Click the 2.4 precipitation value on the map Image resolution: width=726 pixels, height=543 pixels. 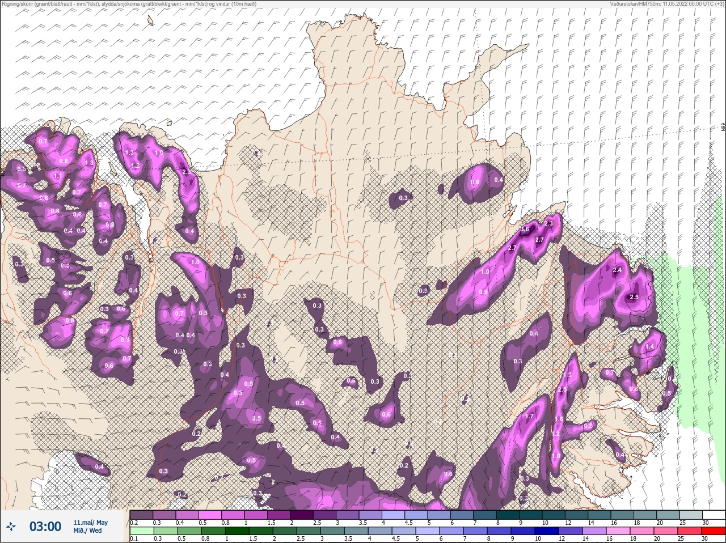[x=617, y=270]
